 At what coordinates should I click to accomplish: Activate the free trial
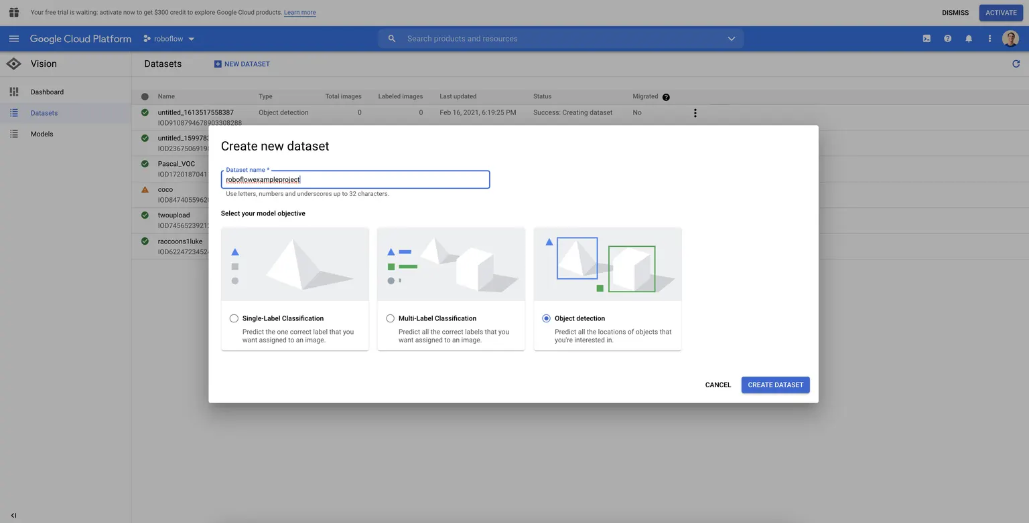click(x=1001, y=13)
